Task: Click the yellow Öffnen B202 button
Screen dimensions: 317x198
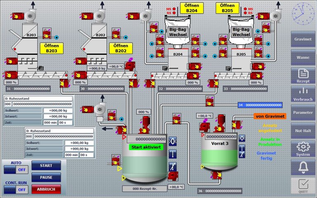Action: [x=121, y=48]
